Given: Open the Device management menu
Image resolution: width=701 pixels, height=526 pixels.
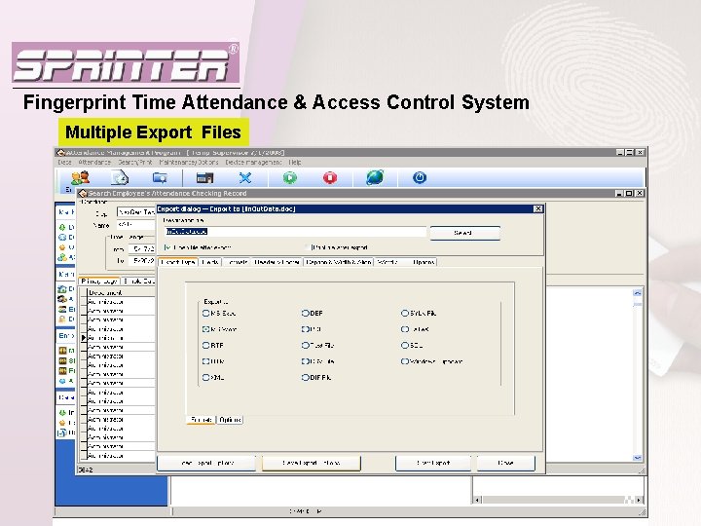Looking at the screenshot, I should click(253, 163).
